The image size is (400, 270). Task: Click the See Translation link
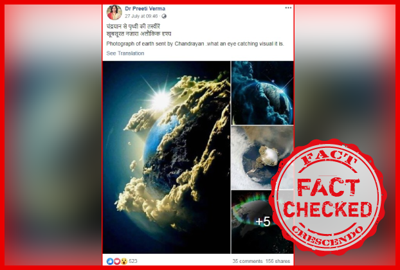125,53
